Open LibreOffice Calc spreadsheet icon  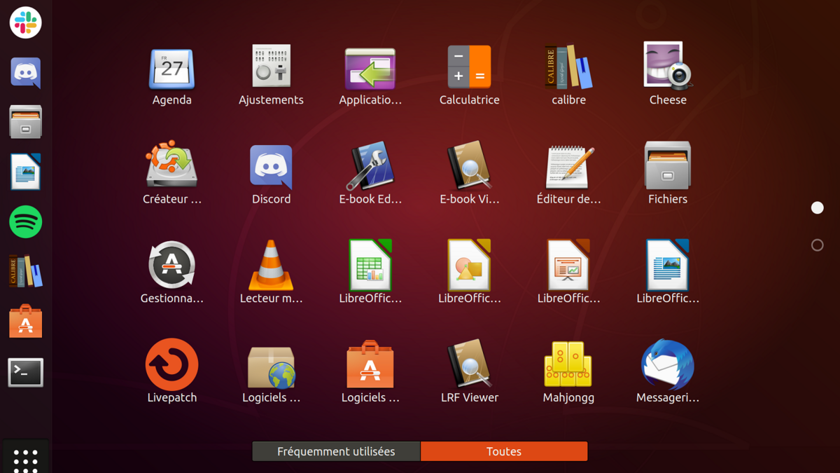point(370,265)
